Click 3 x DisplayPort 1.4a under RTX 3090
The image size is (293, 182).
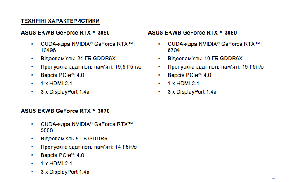65,92
